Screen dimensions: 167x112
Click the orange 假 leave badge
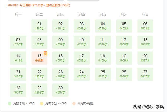46,53
